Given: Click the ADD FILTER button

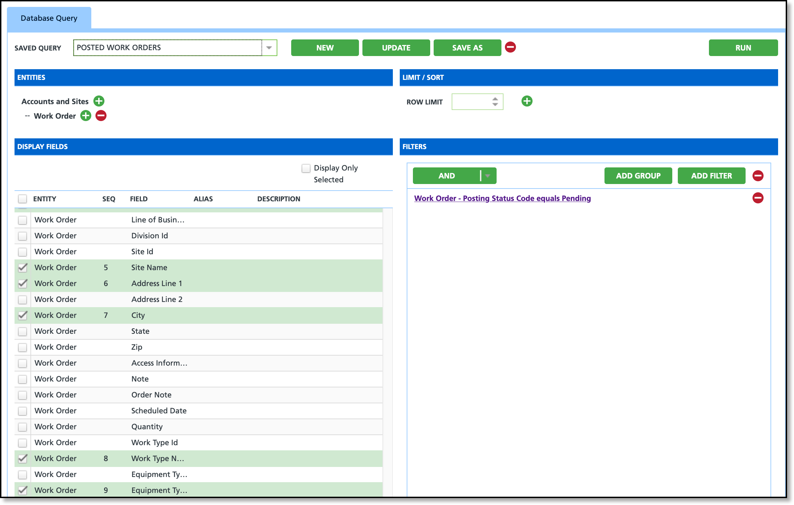Looking at the screenshot, I should (711, 176).
